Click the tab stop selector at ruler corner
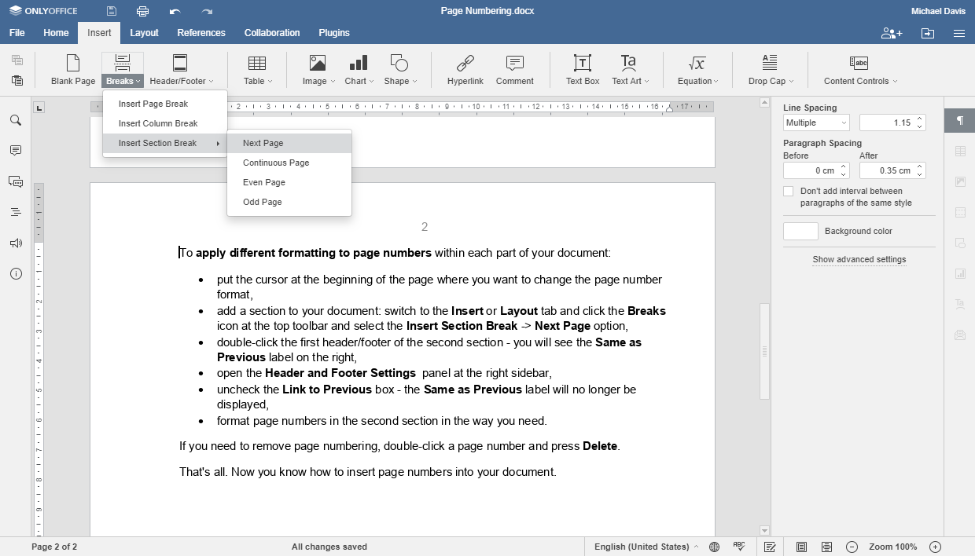Viewport: 975px width, 556px height. (39, 108)
